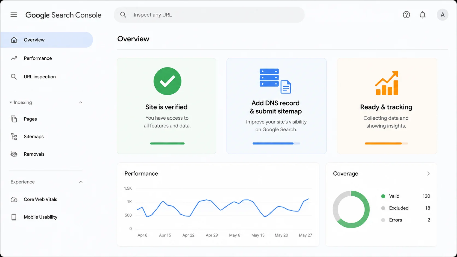Go to the Overview menu item

[x=47, y=40]
